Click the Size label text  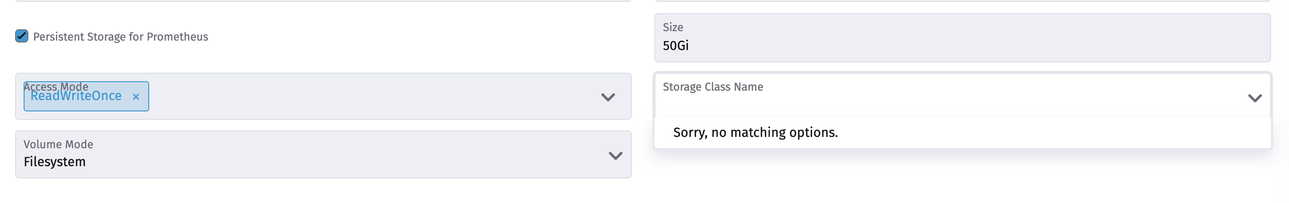coord(672,27)
